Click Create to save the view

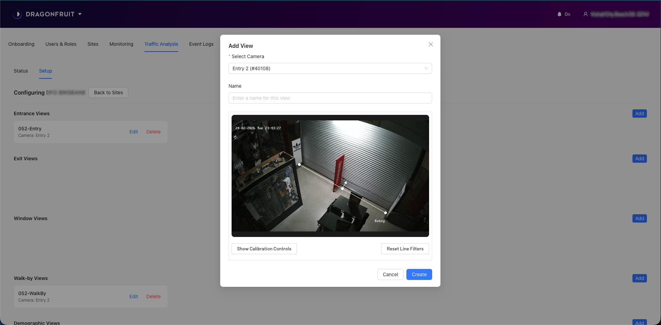[419, 274]
